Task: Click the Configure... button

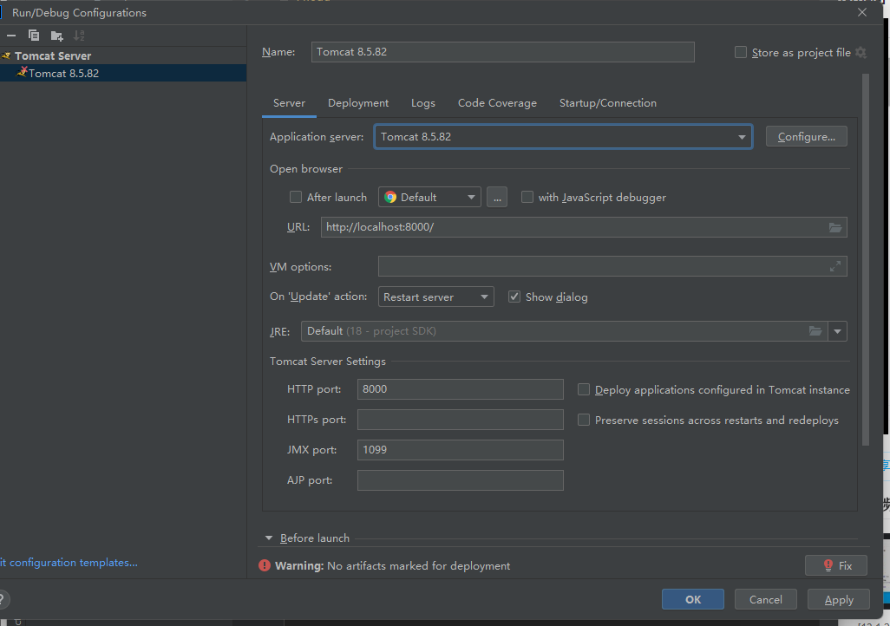Action: tap(806, 137)
